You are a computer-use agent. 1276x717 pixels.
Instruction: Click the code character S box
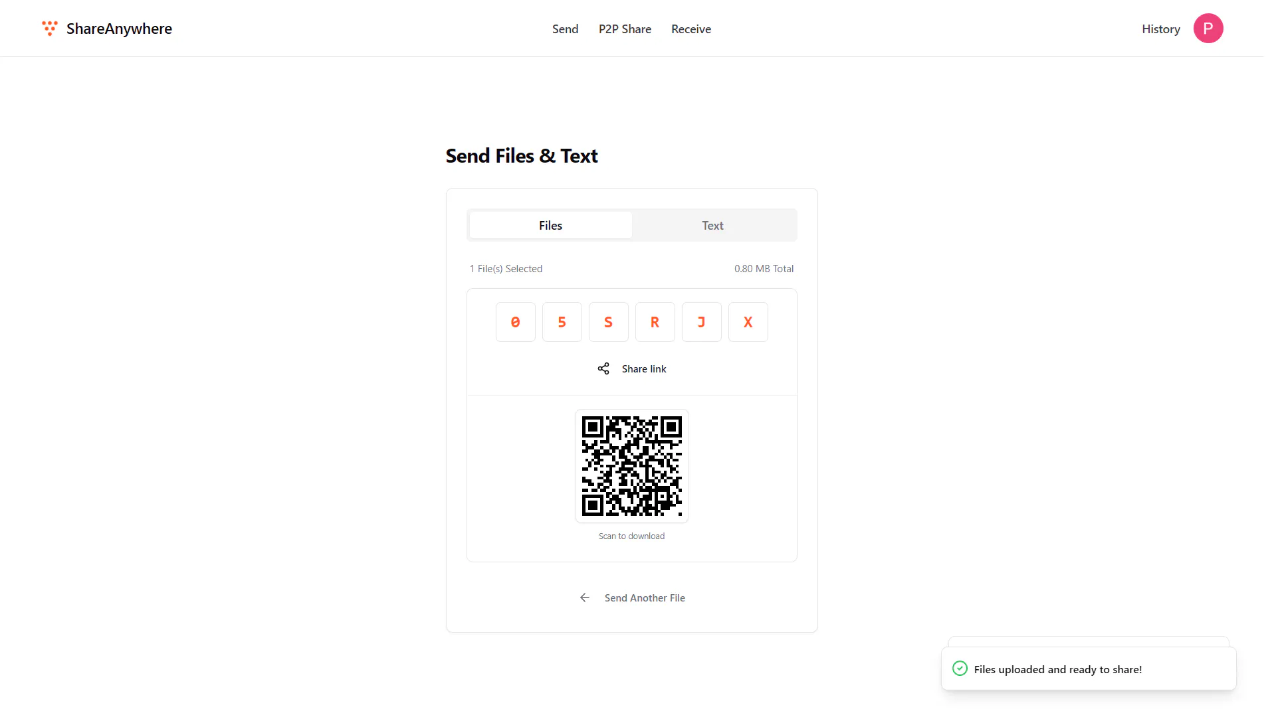coord(609,322)
